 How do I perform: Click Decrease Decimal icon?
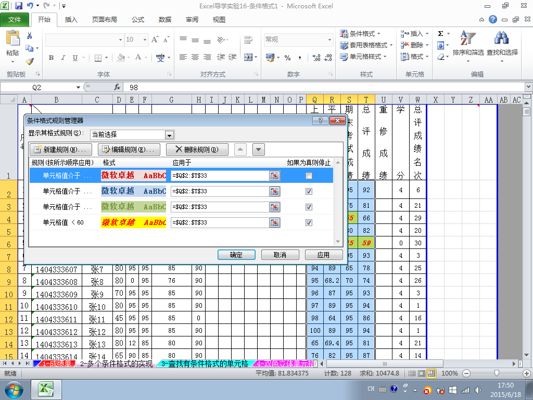coord(328,57)
